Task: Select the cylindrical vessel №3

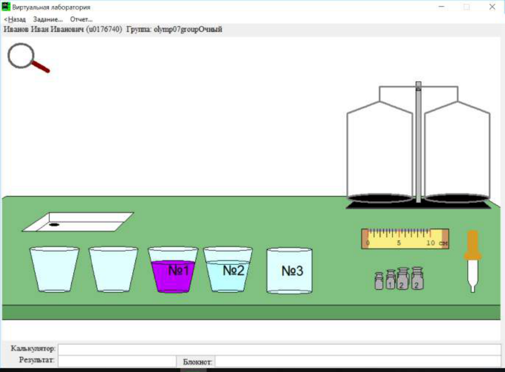Action: [x=289, y=271]
